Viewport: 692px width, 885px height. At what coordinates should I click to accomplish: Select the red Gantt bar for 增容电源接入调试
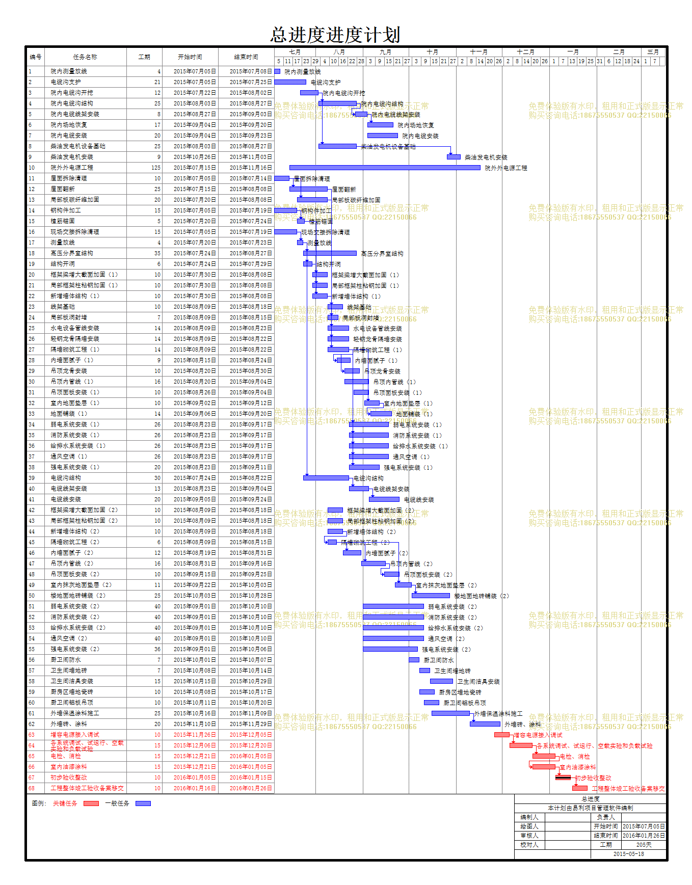502,735
